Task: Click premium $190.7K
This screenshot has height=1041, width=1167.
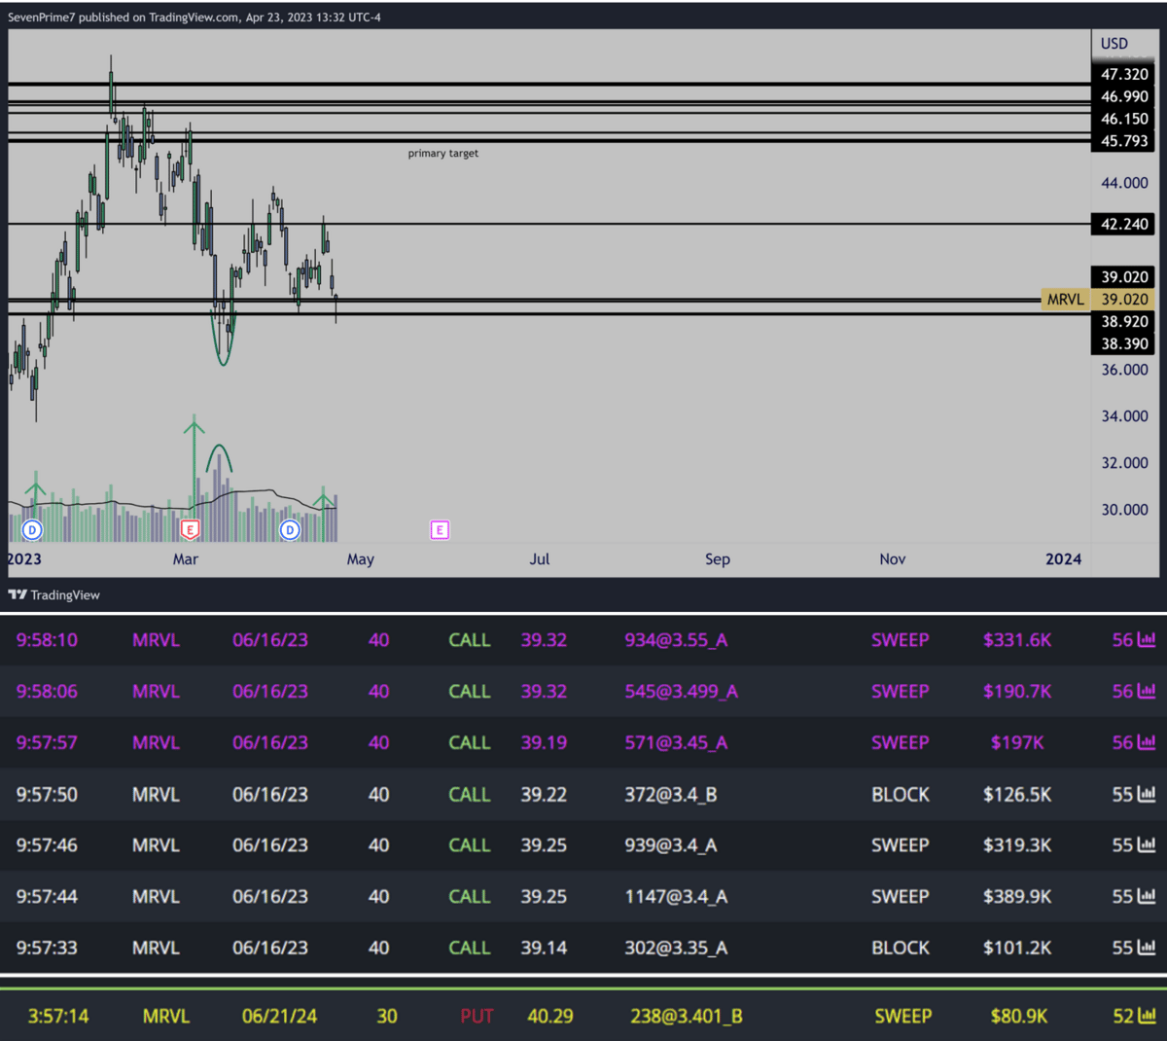Action: (x=1017, y=692)
